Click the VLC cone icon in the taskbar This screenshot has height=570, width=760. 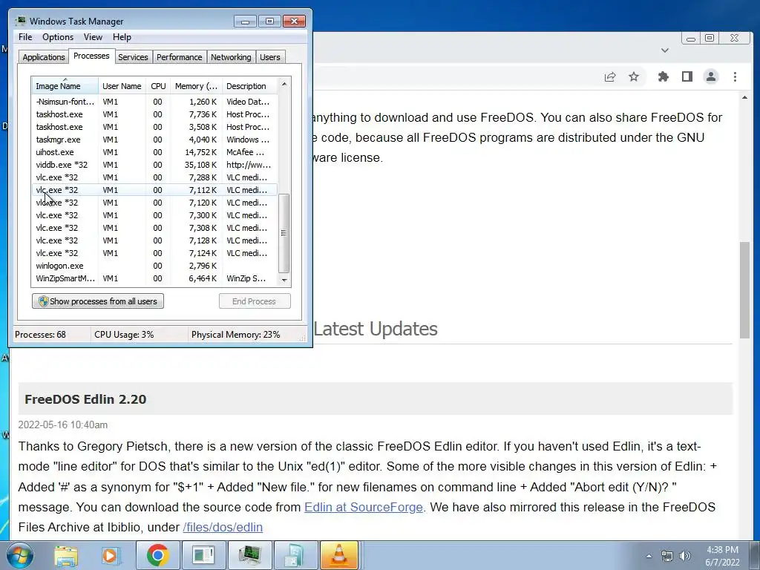tap(339, 555)
